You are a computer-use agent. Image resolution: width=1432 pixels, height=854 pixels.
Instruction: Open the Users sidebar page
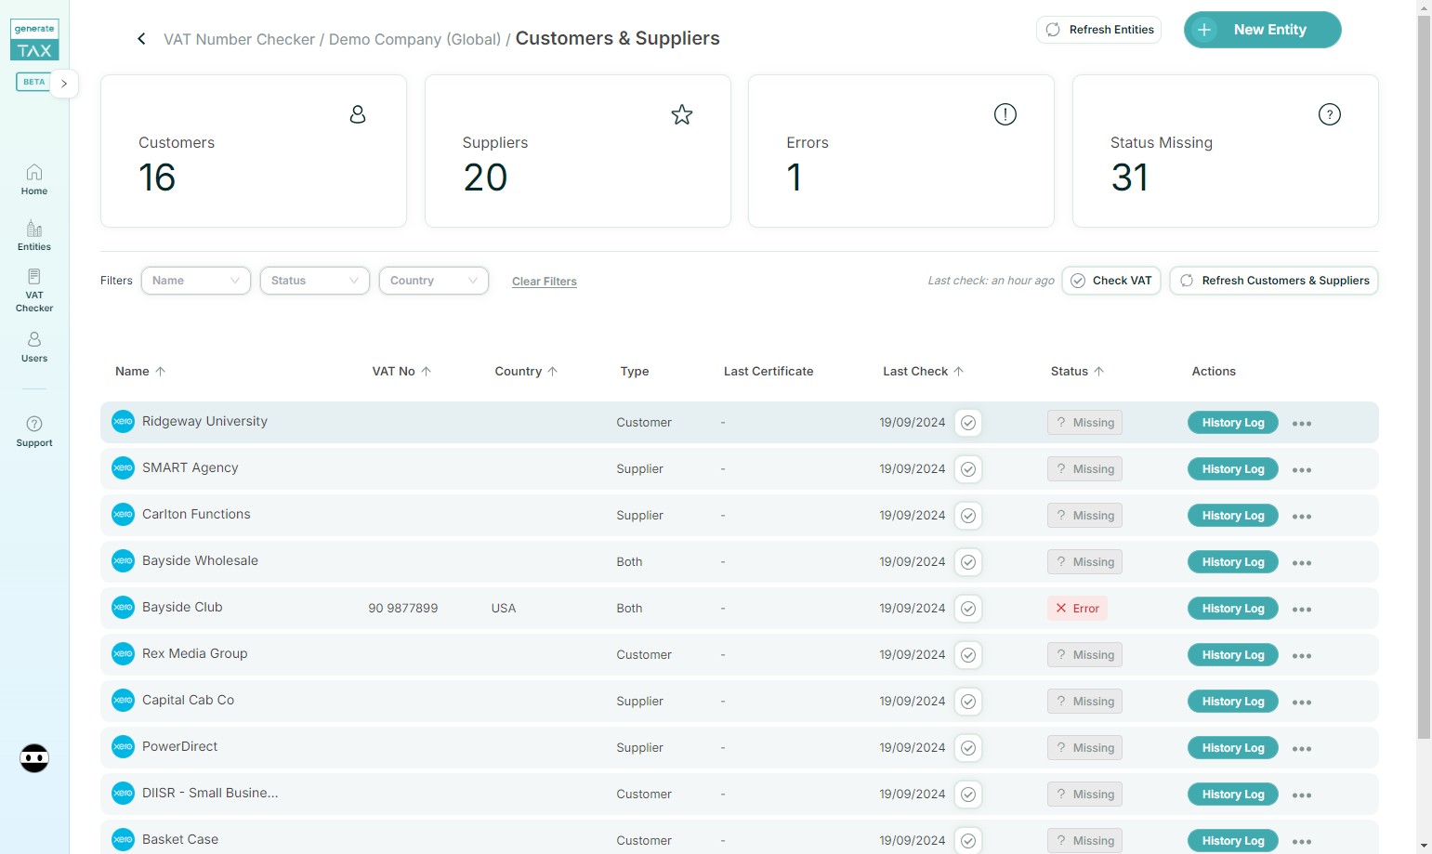click(34, 347)
